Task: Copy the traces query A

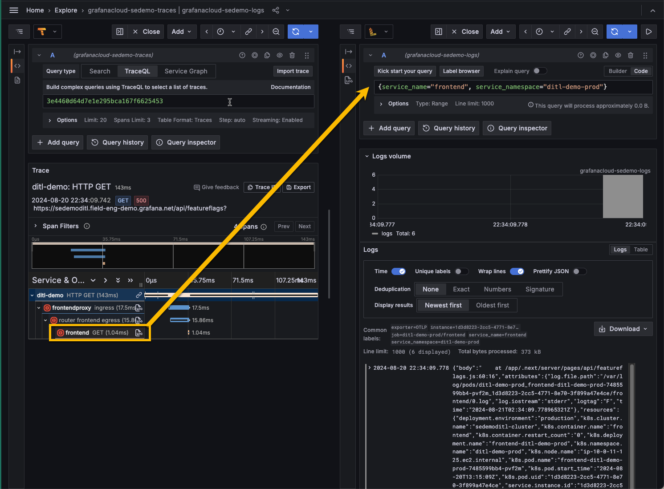Action: pos(267,55)
